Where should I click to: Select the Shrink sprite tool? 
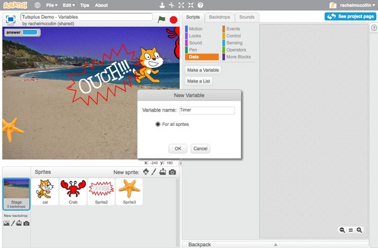tap(191, 5)
